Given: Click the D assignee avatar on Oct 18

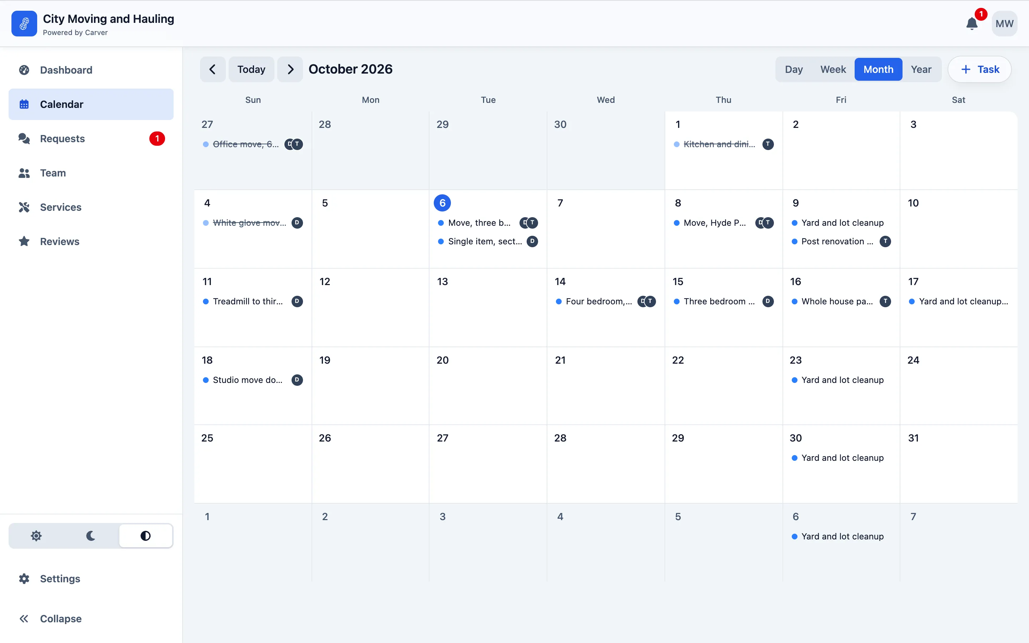Looking at the screenshot, I should [x=297, y=380].
